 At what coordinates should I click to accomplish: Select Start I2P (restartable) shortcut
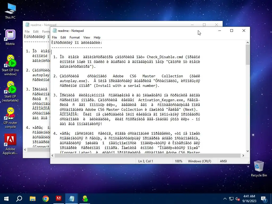10,92
